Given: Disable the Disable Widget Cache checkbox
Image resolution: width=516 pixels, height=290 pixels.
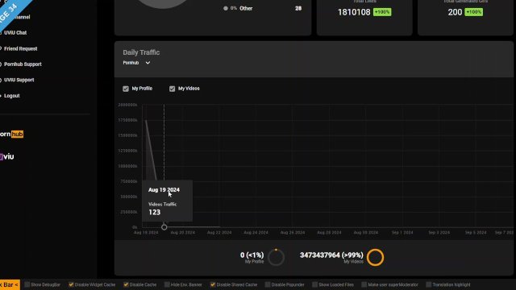Looking at the screenshot, I should pos(71,284).
